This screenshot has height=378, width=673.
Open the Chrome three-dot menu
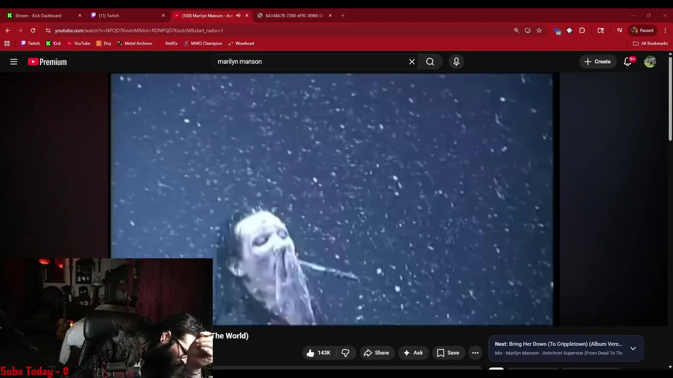click(665, 30)
